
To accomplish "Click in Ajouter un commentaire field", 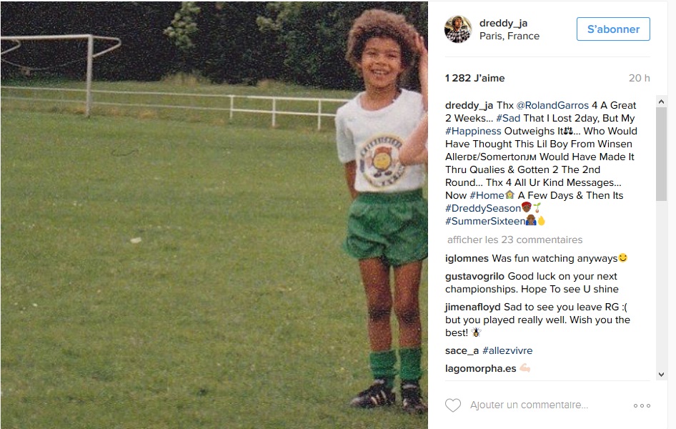I will (529, 405).
